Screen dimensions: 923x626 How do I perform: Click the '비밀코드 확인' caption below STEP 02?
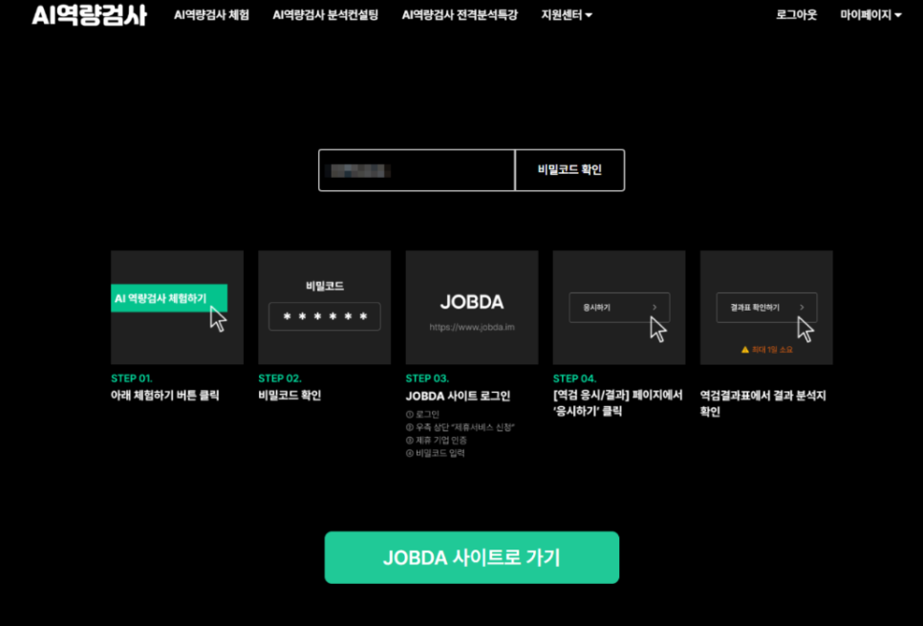click(x=290, y=396)
